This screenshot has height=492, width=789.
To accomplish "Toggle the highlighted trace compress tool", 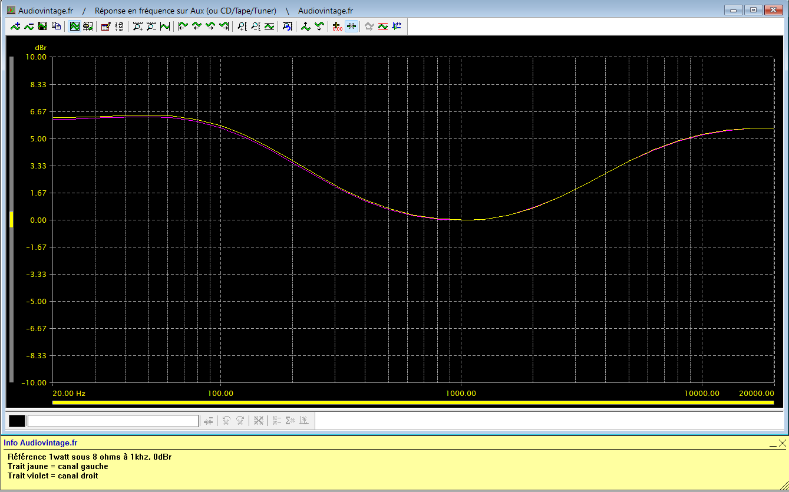I will pos(351,26).
